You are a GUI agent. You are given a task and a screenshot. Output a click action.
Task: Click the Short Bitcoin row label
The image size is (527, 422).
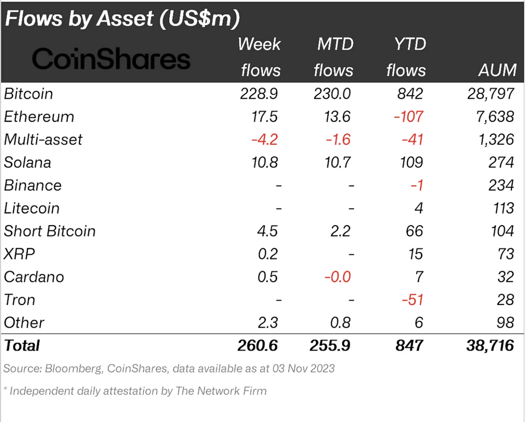pyautogui.click(x=50, y=231)
